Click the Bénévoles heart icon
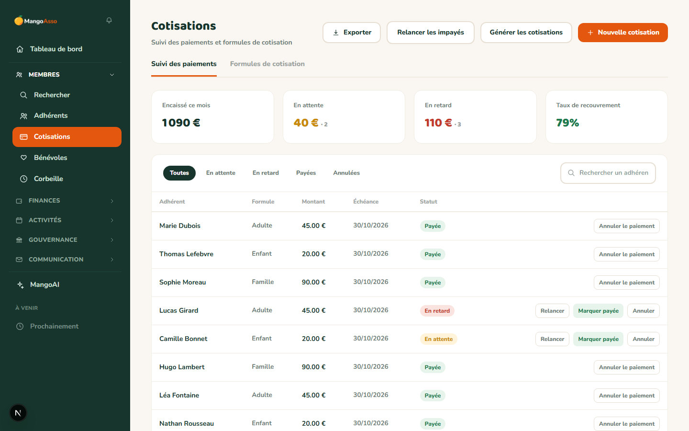This screenshot has height=431, width=689. 23,158
